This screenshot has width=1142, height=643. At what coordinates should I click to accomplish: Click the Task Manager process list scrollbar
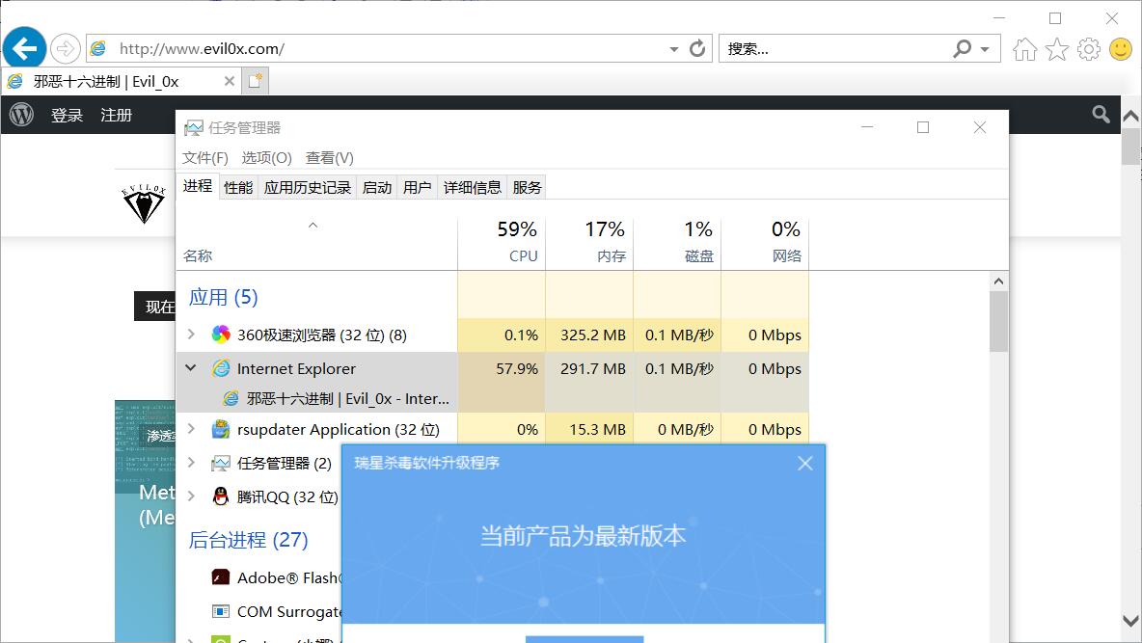pyautogui.click(x=998, y=322)
